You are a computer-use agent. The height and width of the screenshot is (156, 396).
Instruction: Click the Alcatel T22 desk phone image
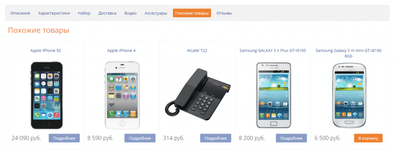198,96
